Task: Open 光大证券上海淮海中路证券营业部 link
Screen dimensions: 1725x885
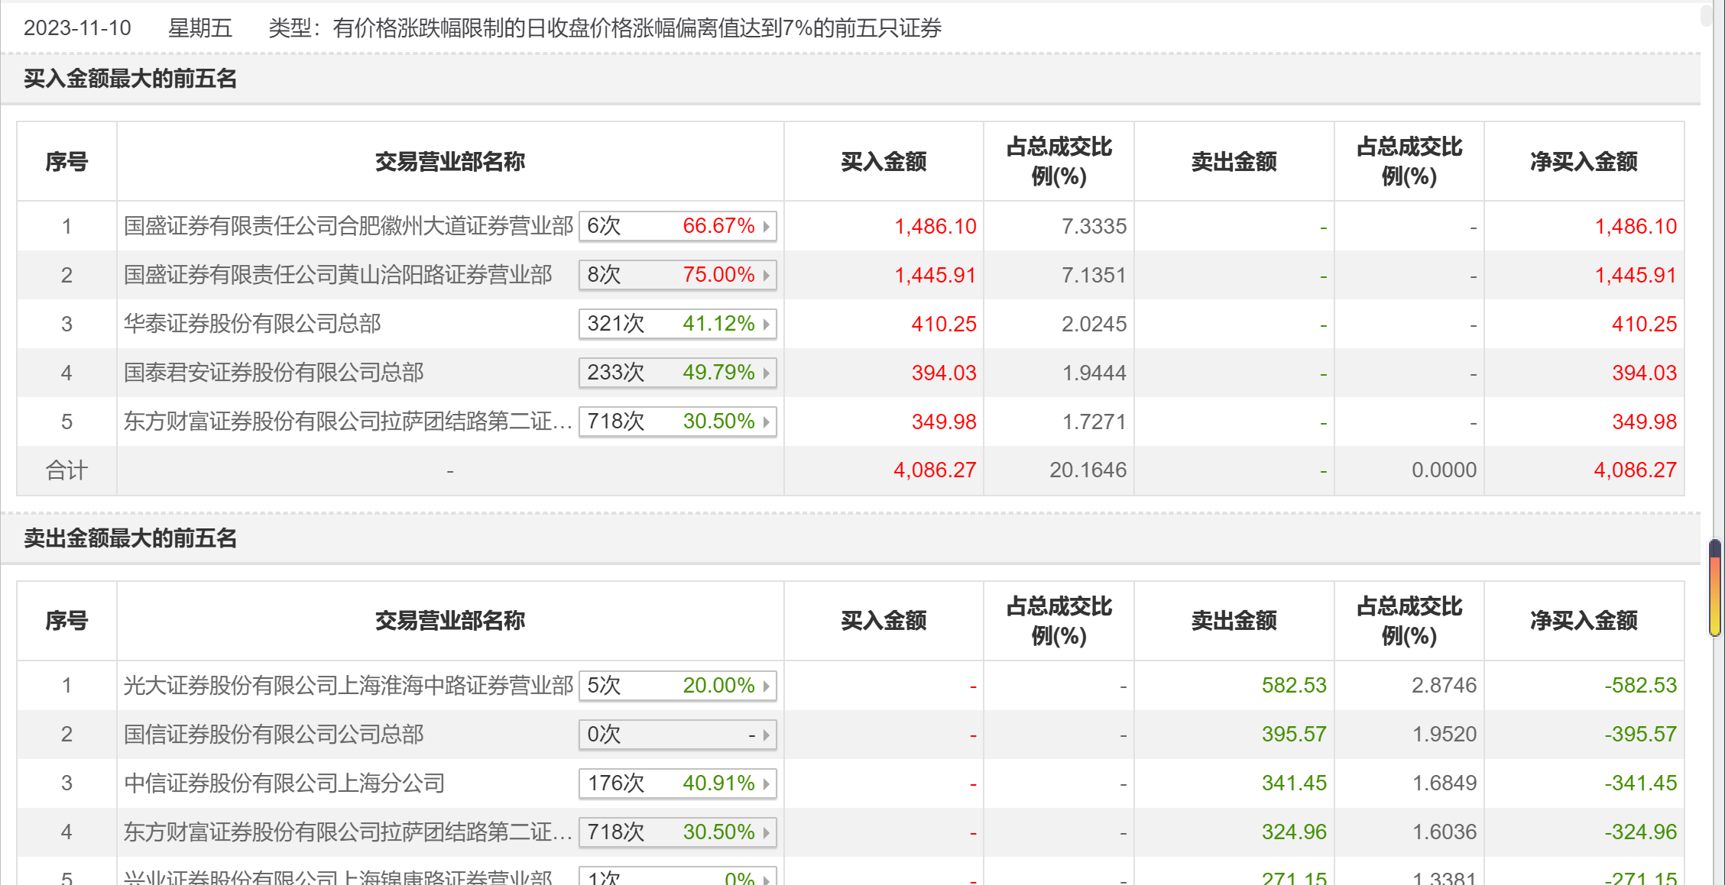Action: [x=348, y=686]
